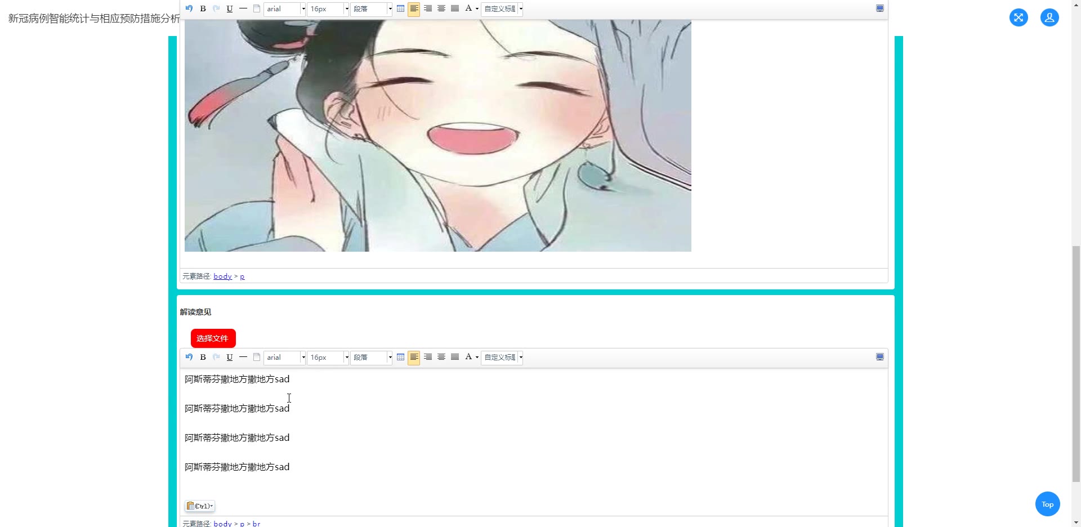Open font color palette in 解读意见 editor

tap(477, 358)
